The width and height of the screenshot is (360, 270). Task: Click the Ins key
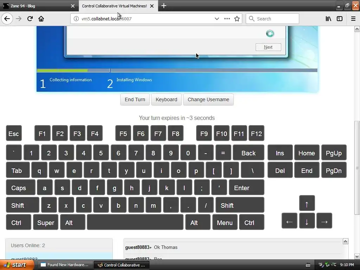tap(280, 153)
